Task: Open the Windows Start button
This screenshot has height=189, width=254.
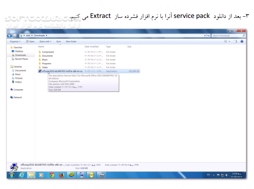Action: click(11, 175)
